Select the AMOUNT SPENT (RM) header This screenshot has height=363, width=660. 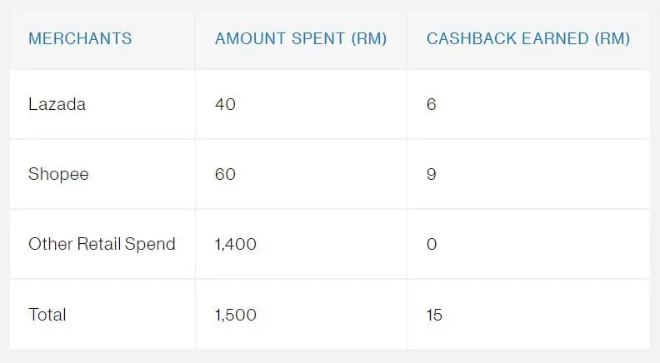[300, 39]
